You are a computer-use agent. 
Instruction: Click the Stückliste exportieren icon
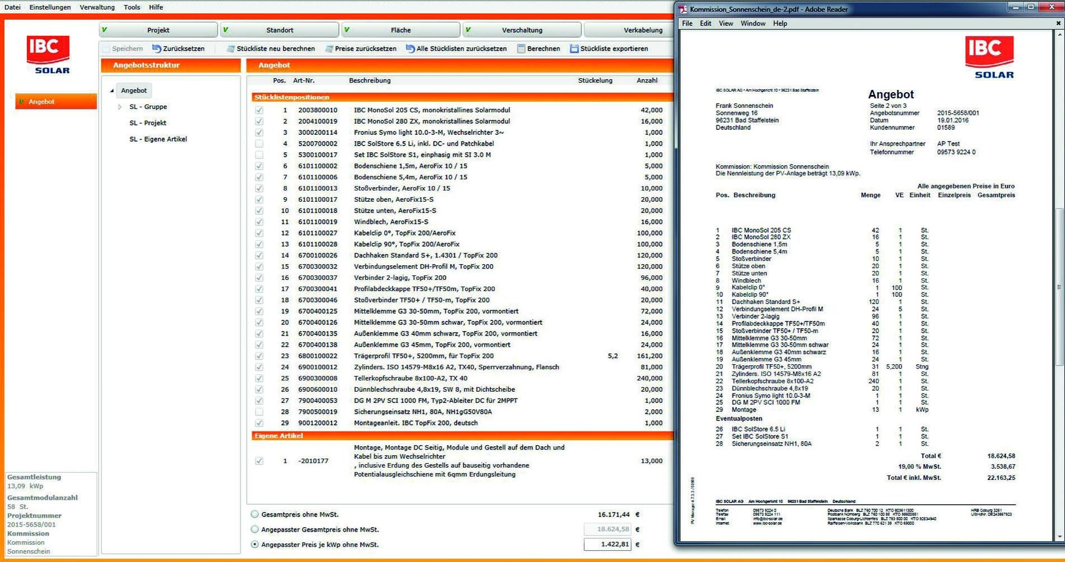coord(574,49)
